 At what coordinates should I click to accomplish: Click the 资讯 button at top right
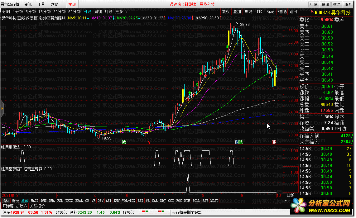pos(325,4)
